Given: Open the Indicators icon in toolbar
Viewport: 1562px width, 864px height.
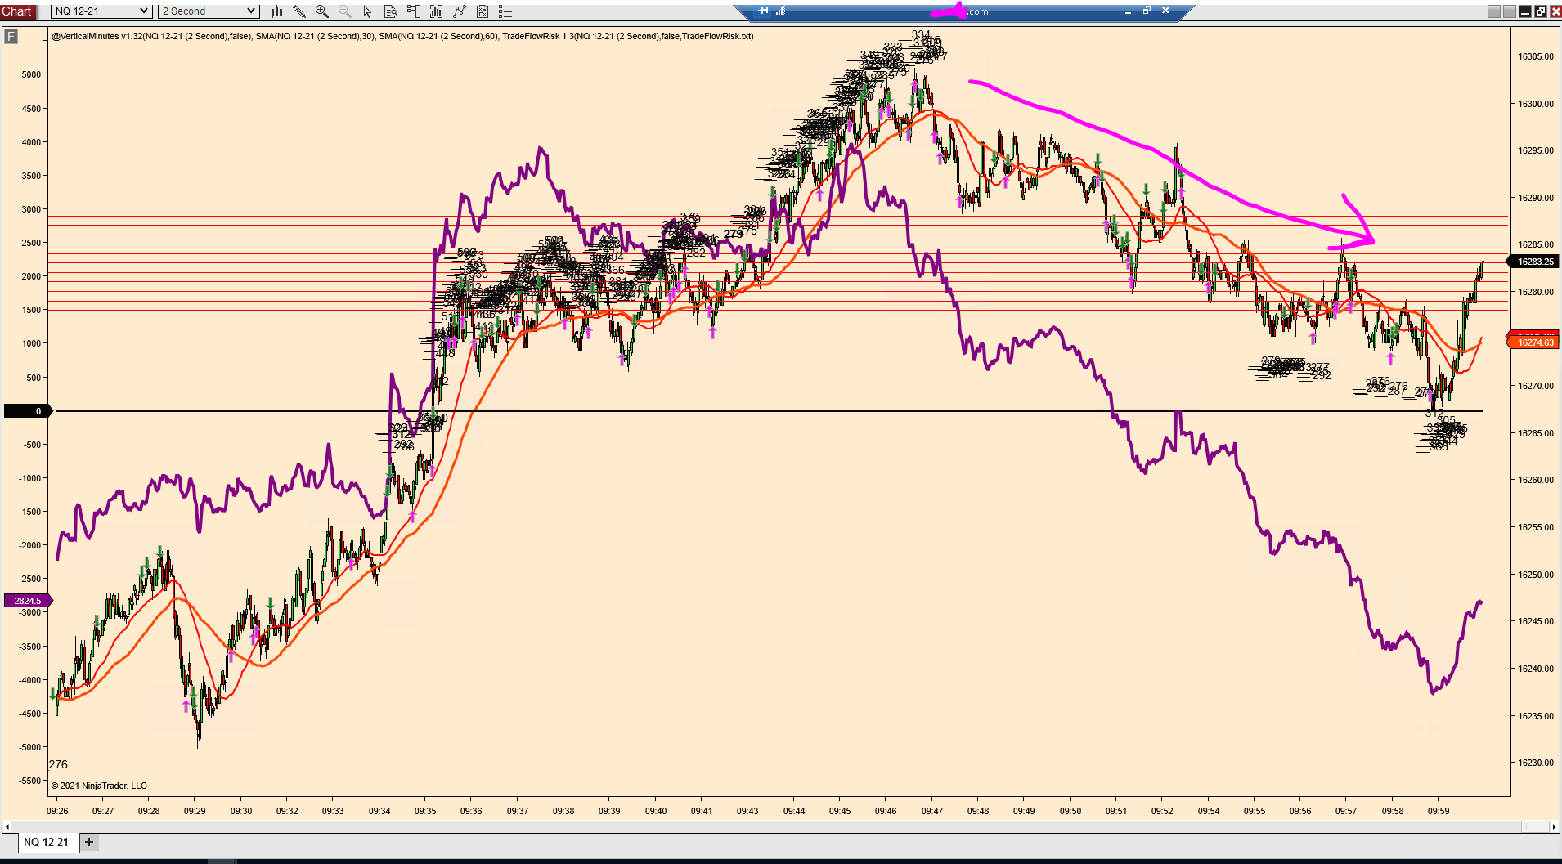Looking at the screenshot, I should [x=436, y=11].
